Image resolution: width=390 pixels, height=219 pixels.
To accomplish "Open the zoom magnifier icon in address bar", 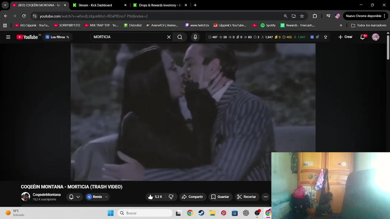I will 285,16.
